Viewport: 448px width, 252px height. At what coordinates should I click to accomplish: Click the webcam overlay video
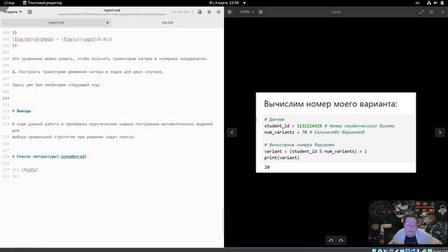(x=407, y=223)
